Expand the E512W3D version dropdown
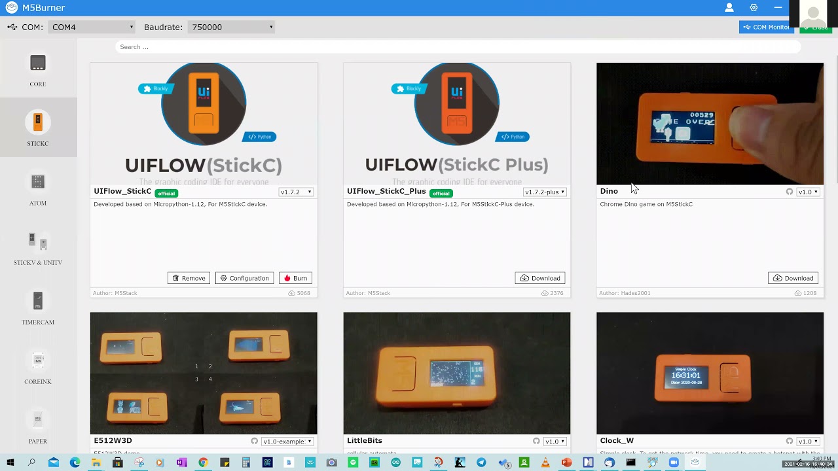838x471 pixels. coord(287,441)
